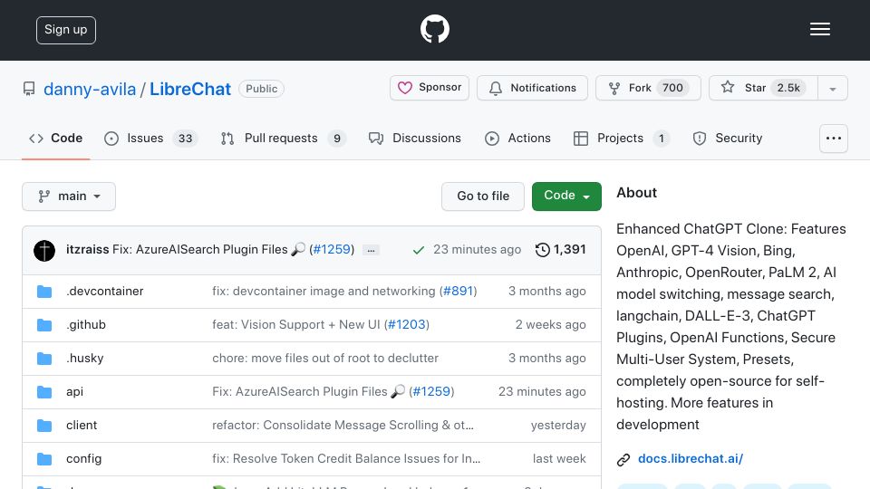The width and height of the screenshot is (870, 489).
Task: Click the .devcontainer folder icon
Action: point(44,292)
